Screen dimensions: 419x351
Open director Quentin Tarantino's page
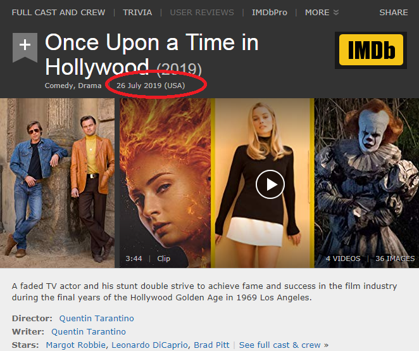[x=96, y=318]
